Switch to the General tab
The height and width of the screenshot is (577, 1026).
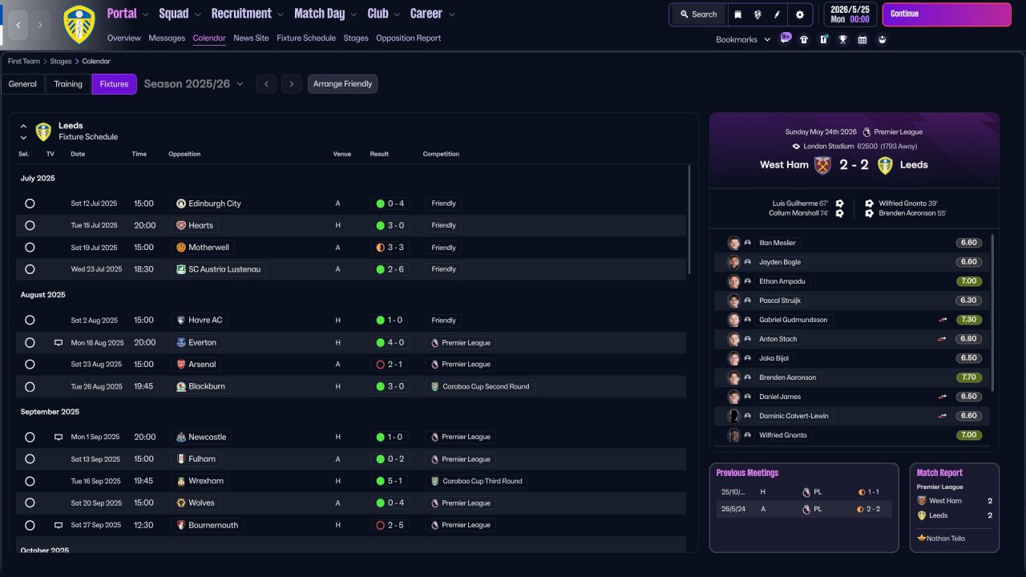pyautogui.click(x=22, y=84)
